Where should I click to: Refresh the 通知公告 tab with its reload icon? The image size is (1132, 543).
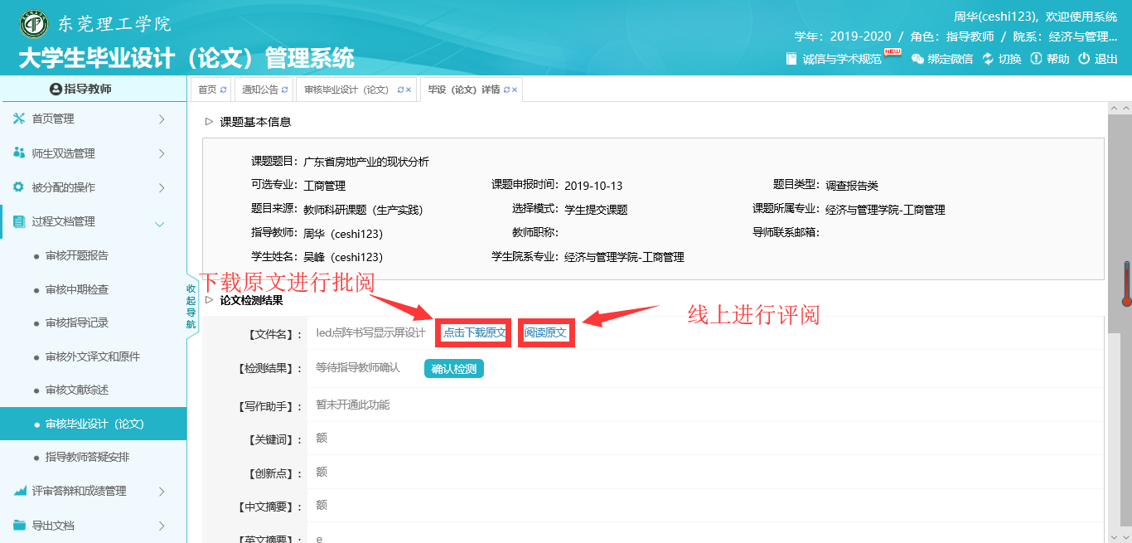(285, 90)
